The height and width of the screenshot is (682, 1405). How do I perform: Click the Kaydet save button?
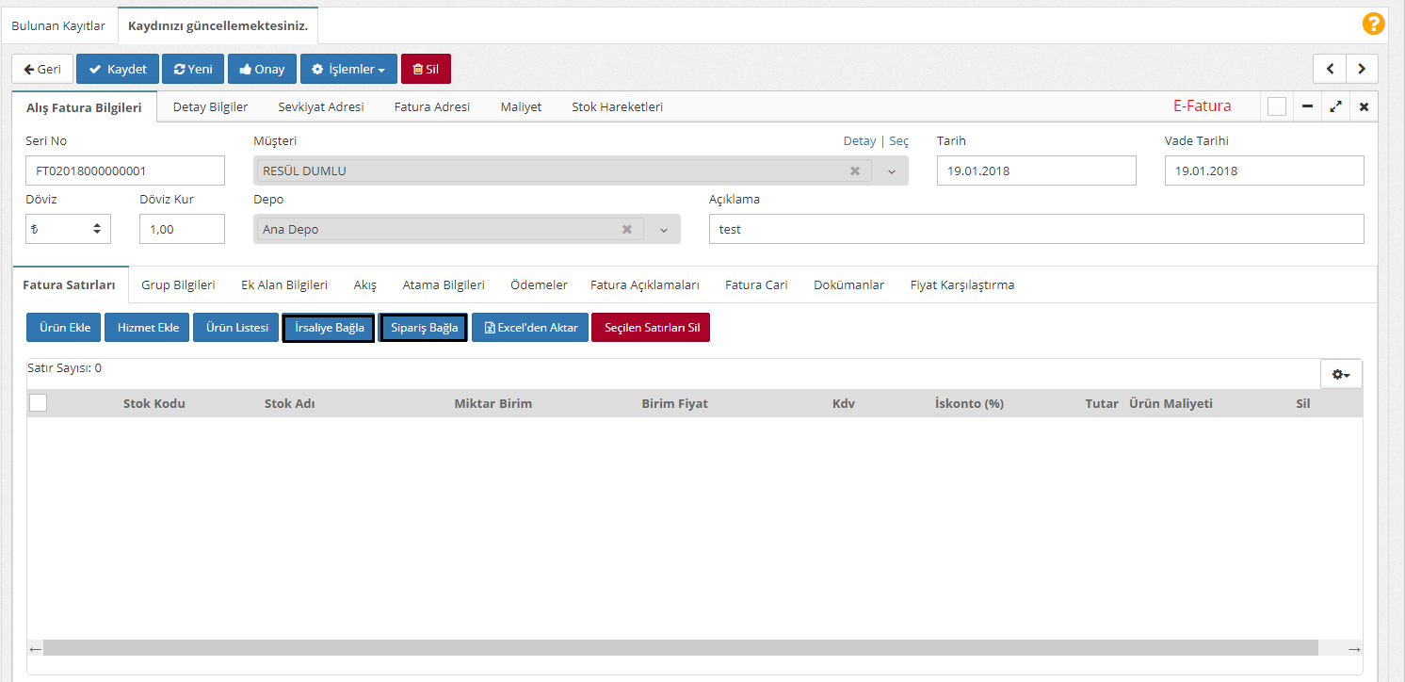[118, 70]
